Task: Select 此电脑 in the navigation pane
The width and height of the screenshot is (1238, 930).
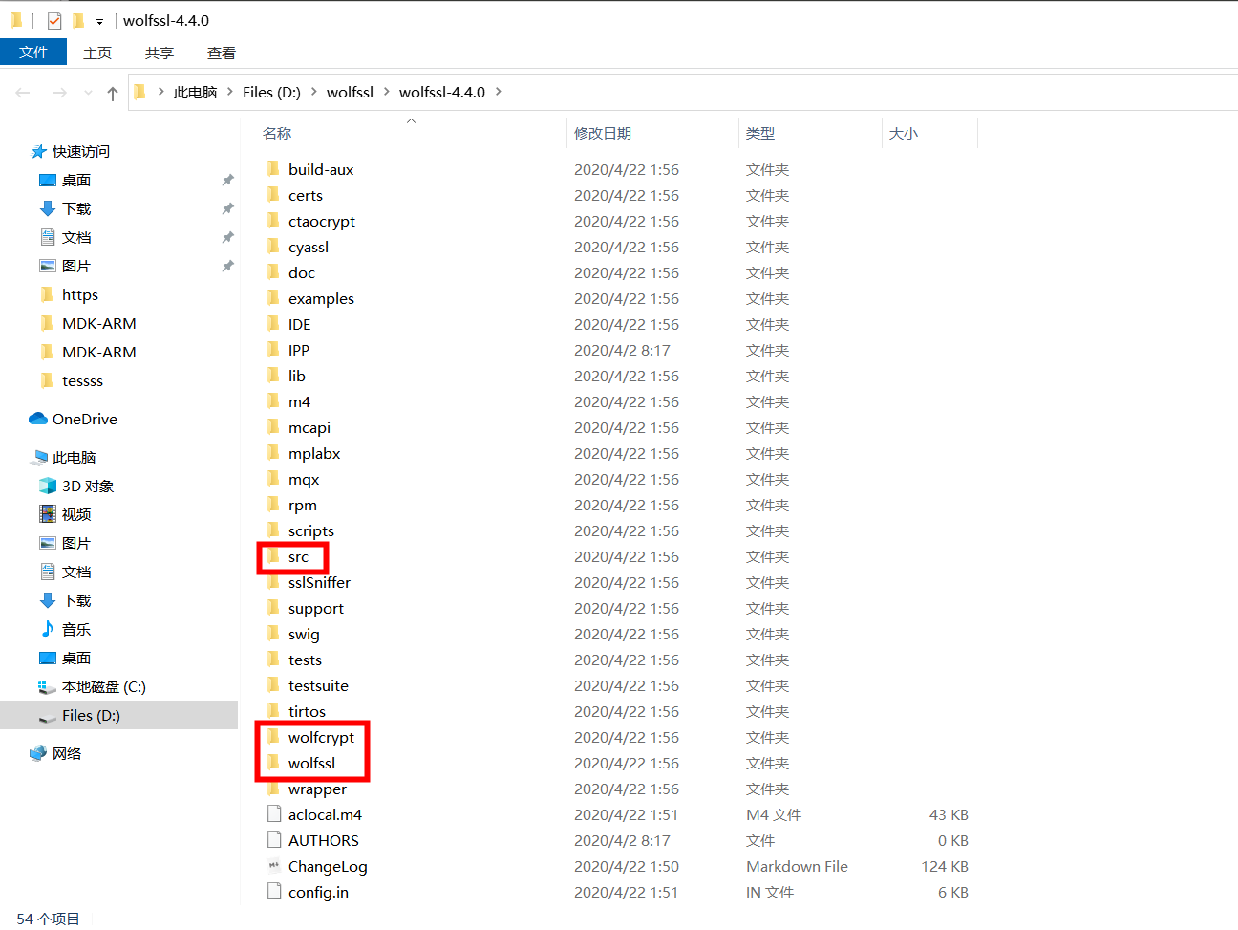Action: pyautogui.click(x=75, y=457)
